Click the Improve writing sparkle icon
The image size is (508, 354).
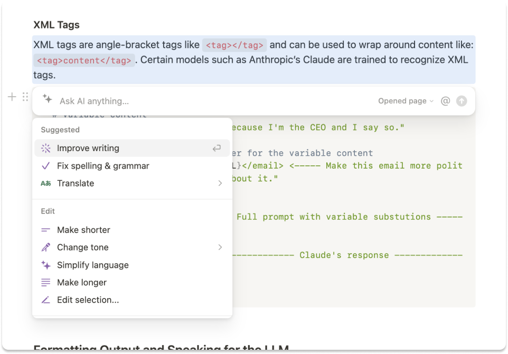[46, 148]
